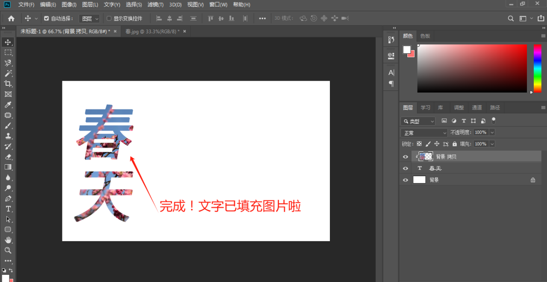Viewport: 547px width, 282px height.
Task: Select the Horizontal Type tool
Action: (8, 209)
